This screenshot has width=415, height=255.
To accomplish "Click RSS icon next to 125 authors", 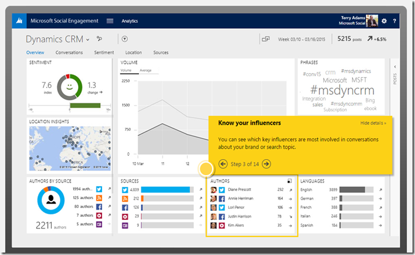I will point(99,198).
